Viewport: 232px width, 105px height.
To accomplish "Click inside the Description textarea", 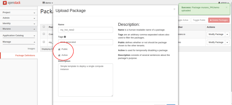I will (x=86, y=80).
